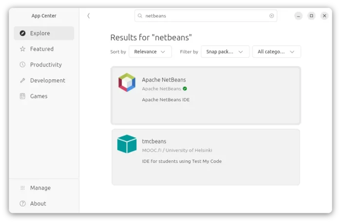341x223 pixels.
Task: Click the tmcbeans teal cube logo
Action: tap(127, 144)
